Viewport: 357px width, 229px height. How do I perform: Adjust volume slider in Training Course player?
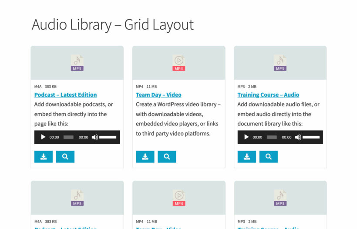click(x=311, y=137)
